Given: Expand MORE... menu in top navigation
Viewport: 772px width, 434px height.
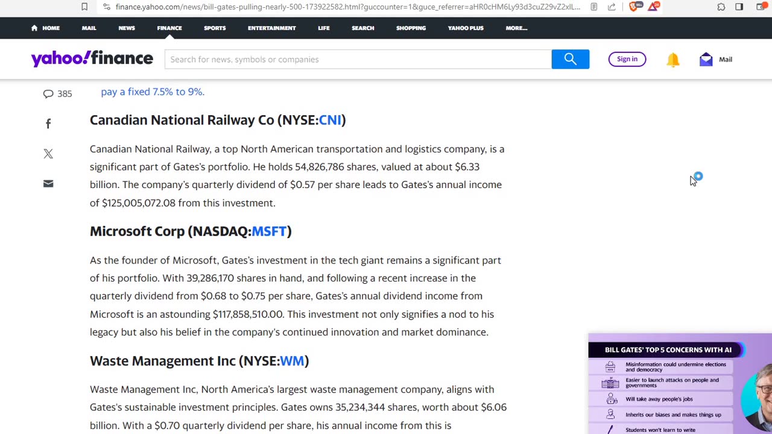Looking at the screenshot, I should (x=516, y=28).
